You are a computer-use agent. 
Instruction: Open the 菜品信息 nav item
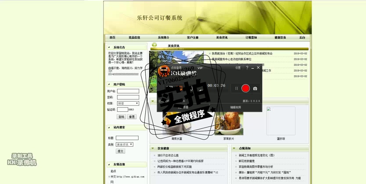click(134, 37)
